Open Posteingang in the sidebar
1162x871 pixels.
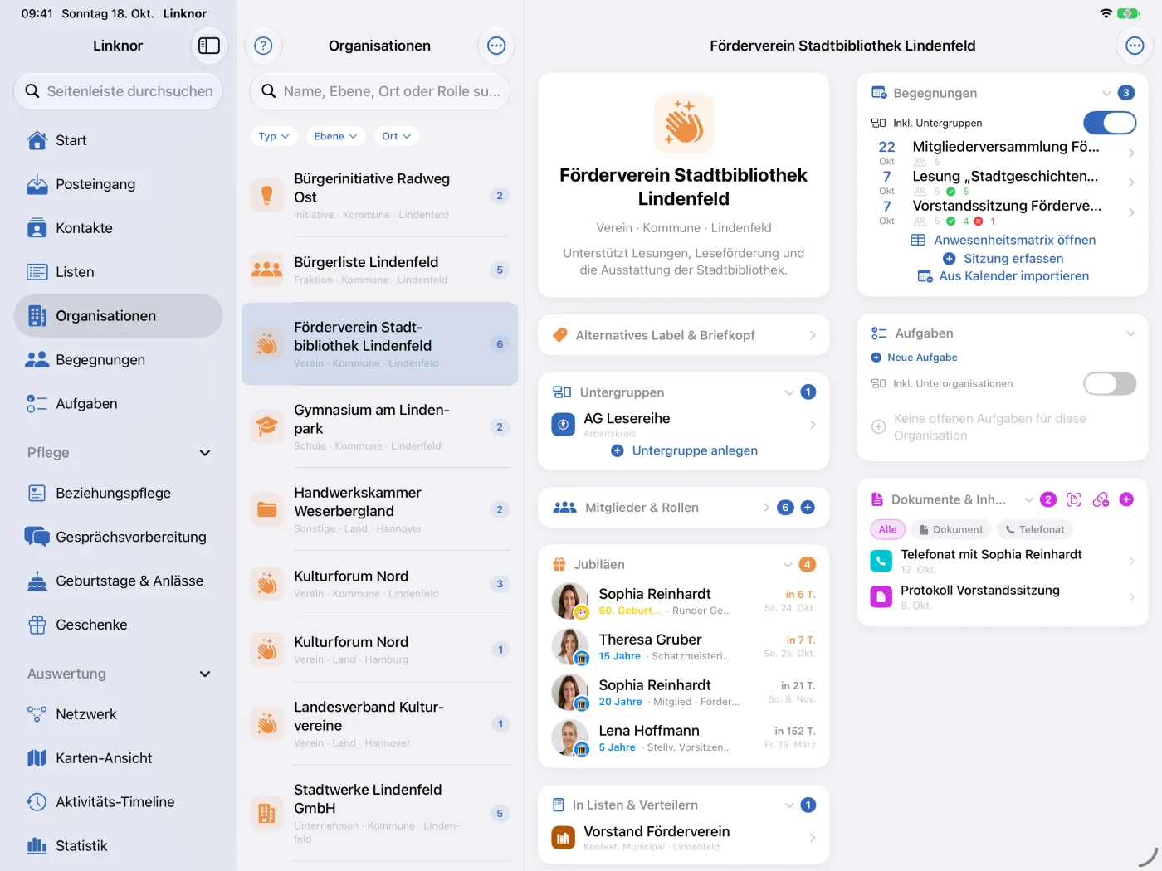pyautogui.click(x=118, y=184)
